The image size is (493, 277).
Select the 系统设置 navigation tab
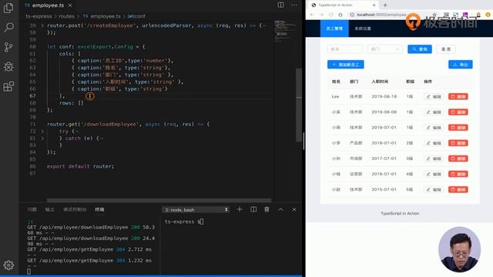363,28
